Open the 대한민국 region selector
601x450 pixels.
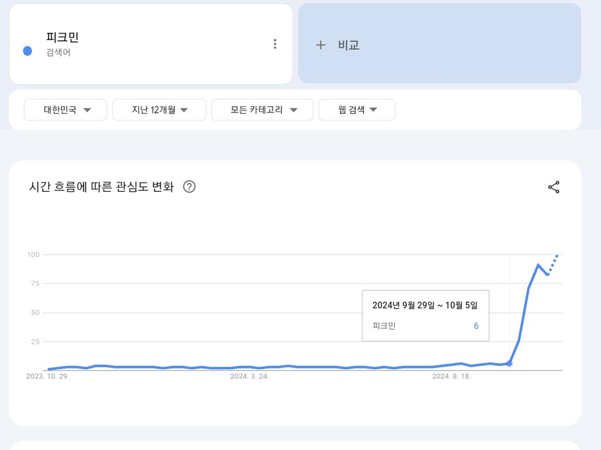(x=65, y=110)
